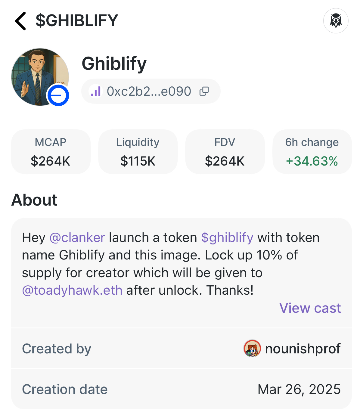Open creator nounishprof's username
This screenshot has height=416, width=363.
[x=302, y=349]
